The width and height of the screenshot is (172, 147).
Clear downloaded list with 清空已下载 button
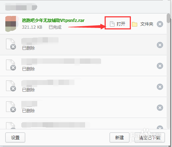pos(150,137)
